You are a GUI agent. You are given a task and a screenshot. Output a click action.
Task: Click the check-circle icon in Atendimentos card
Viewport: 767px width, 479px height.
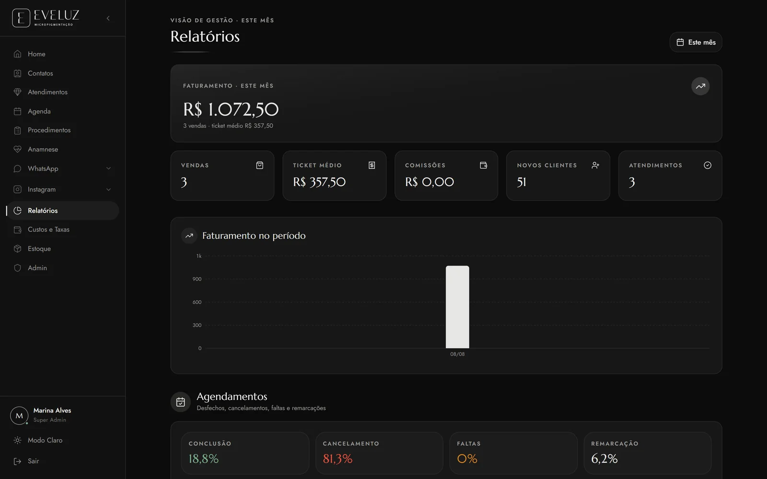pos(708,165)
